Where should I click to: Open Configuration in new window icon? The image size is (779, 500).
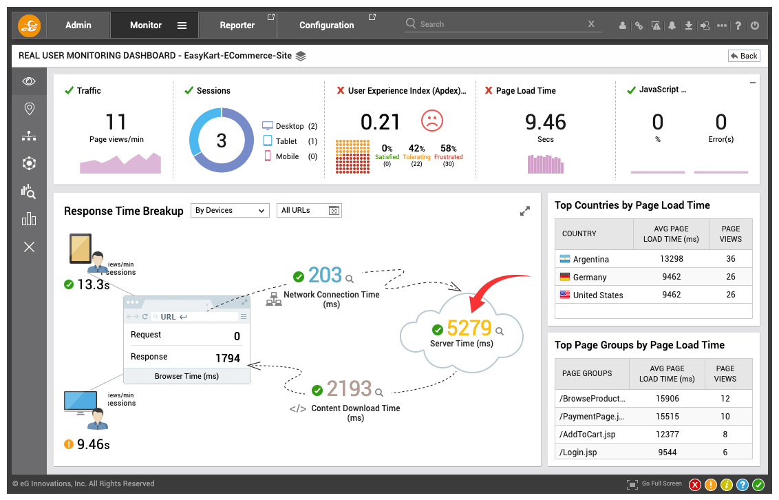[372, 17]
